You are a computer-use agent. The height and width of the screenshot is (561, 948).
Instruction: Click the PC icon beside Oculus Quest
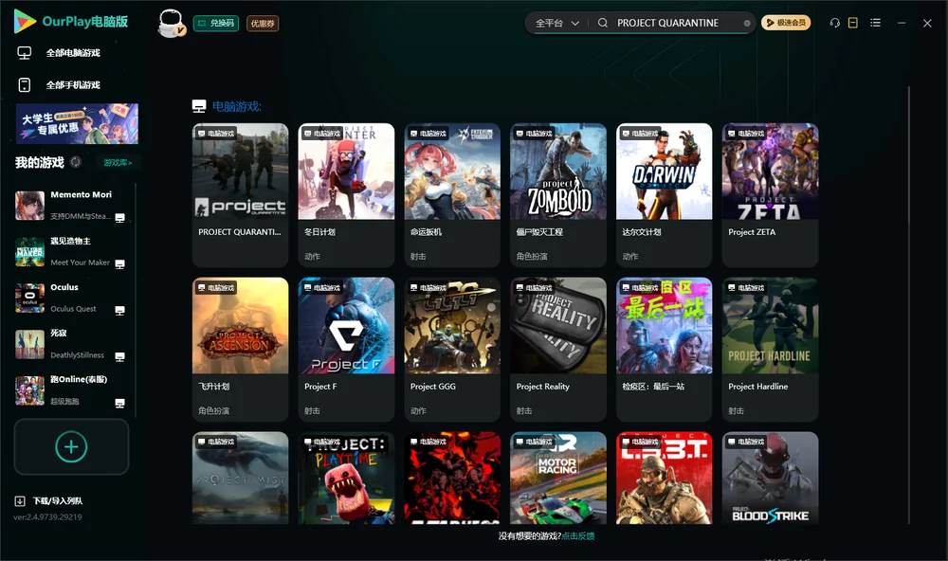pos(119,310)
